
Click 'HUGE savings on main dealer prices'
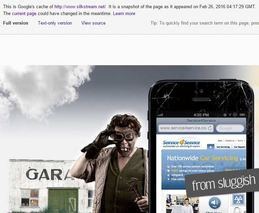tap(192, 171)
